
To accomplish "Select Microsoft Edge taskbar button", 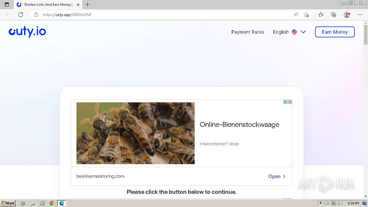I will pyautogui.click(x=62, y=203).
